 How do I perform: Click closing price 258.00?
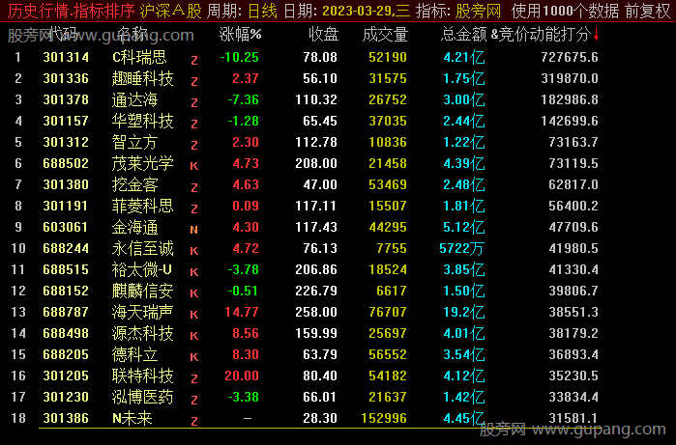click(x=316, y=312)
